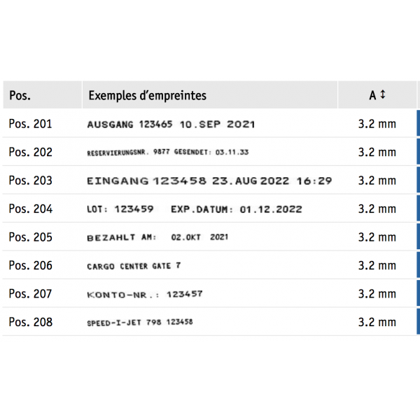Screen dimensions: 420x420
Task: Choose the Pos. 203 row label
Action: [x=30, y=181]
